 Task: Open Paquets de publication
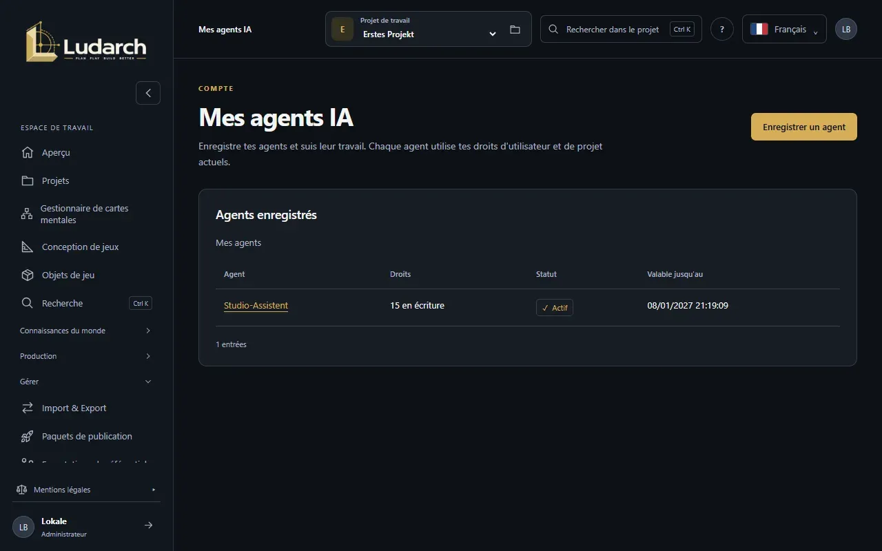pos(86,436)
